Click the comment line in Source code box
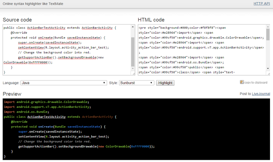Viewport: 273px width, 162px height. (54, 52)
